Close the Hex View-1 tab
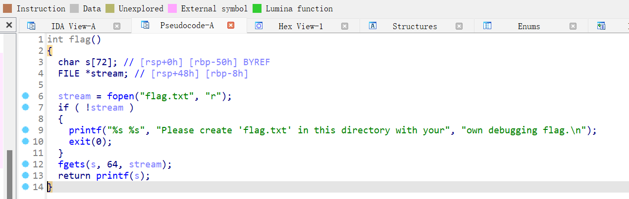 click(345, 26)
